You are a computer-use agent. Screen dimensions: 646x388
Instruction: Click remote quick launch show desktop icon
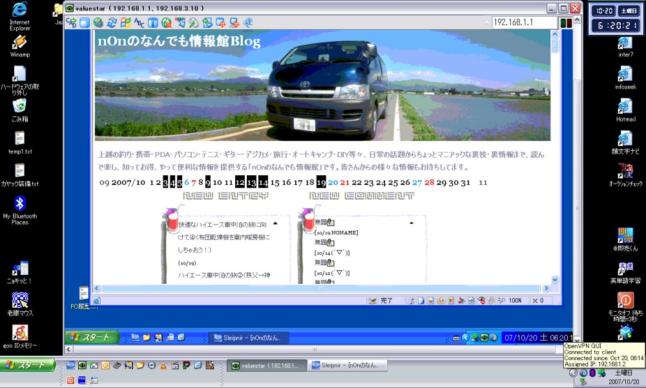pyautogui.click(x=135, y=338)
